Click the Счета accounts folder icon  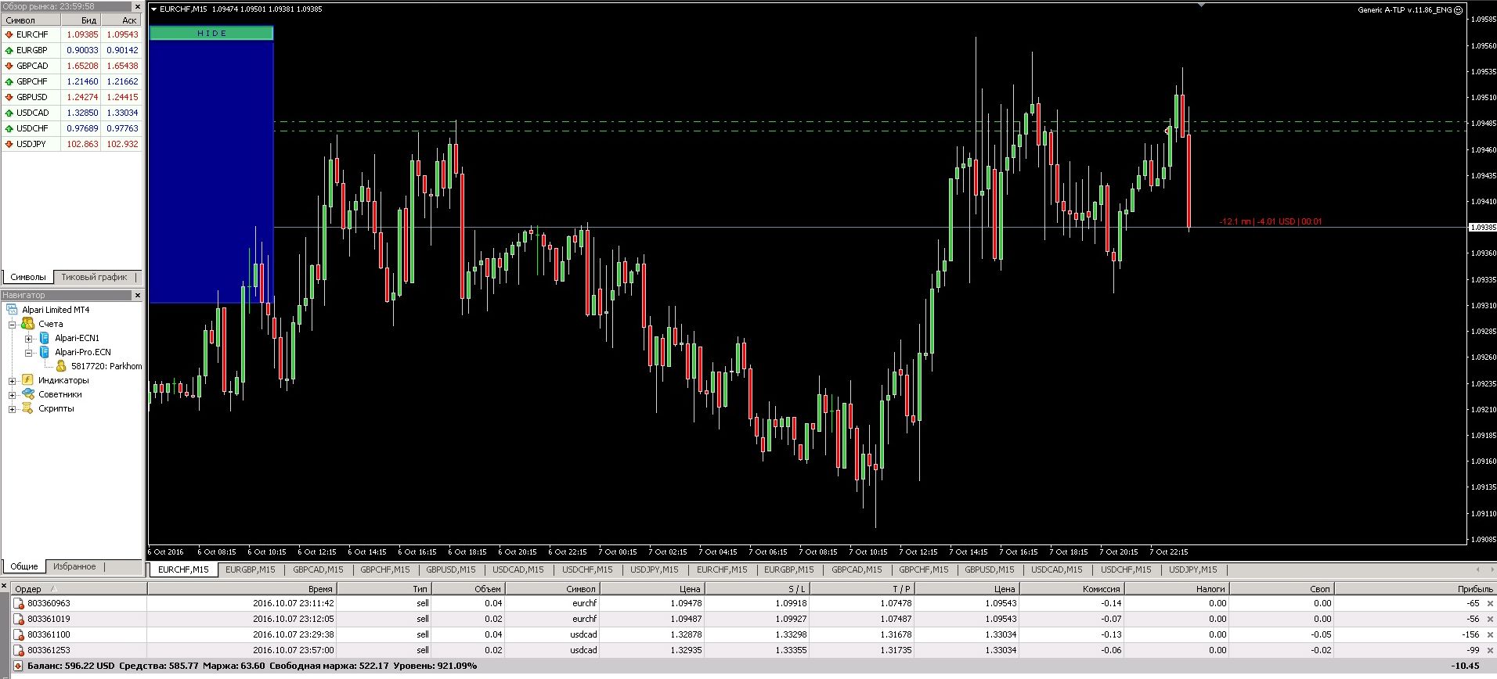28,324
